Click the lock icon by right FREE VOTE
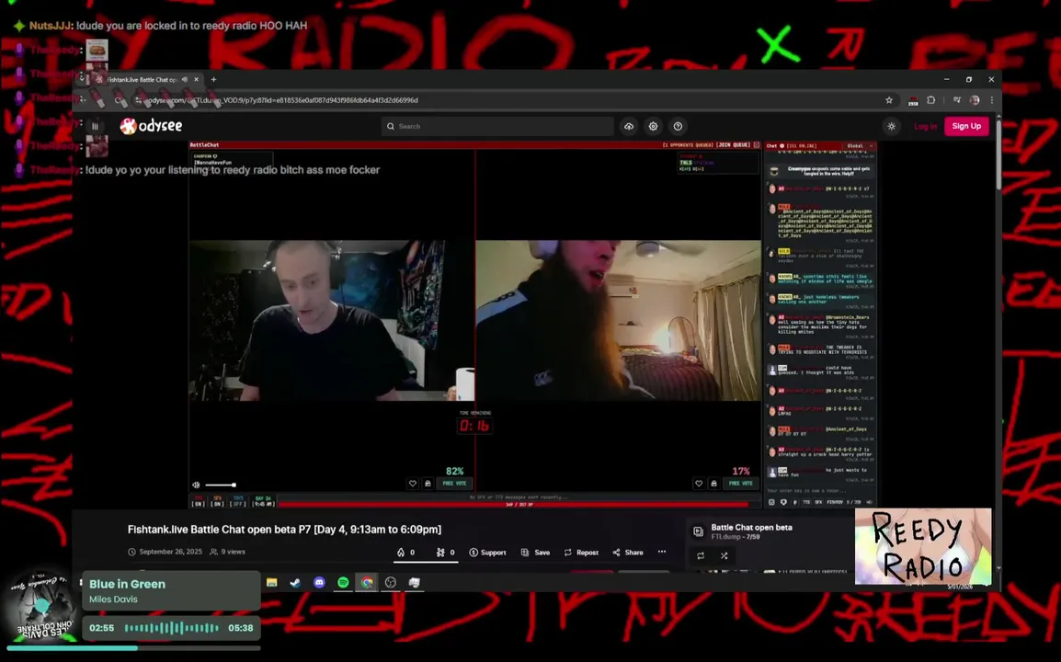Image resolution: width=1061 pixels, height=662 pixels. (x=713, y=484)
